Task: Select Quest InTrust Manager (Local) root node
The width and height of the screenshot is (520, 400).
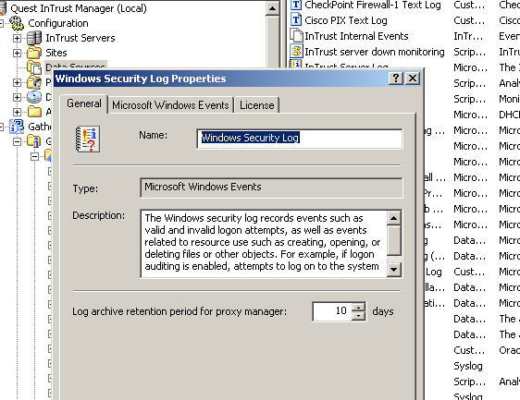Action: point(79,8)
